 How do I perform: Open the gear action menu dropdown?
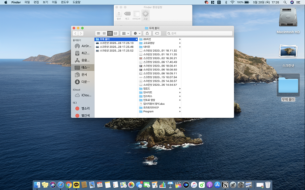coord(136,33)
